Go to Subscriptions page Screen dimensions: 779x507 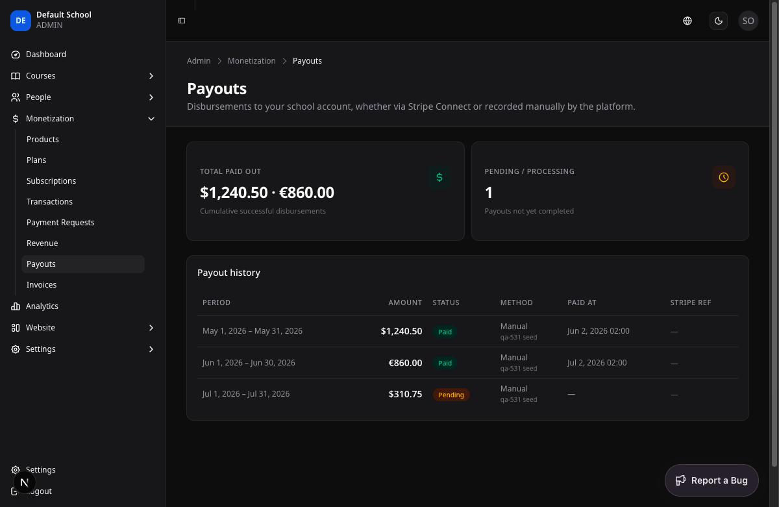(83, 181)
